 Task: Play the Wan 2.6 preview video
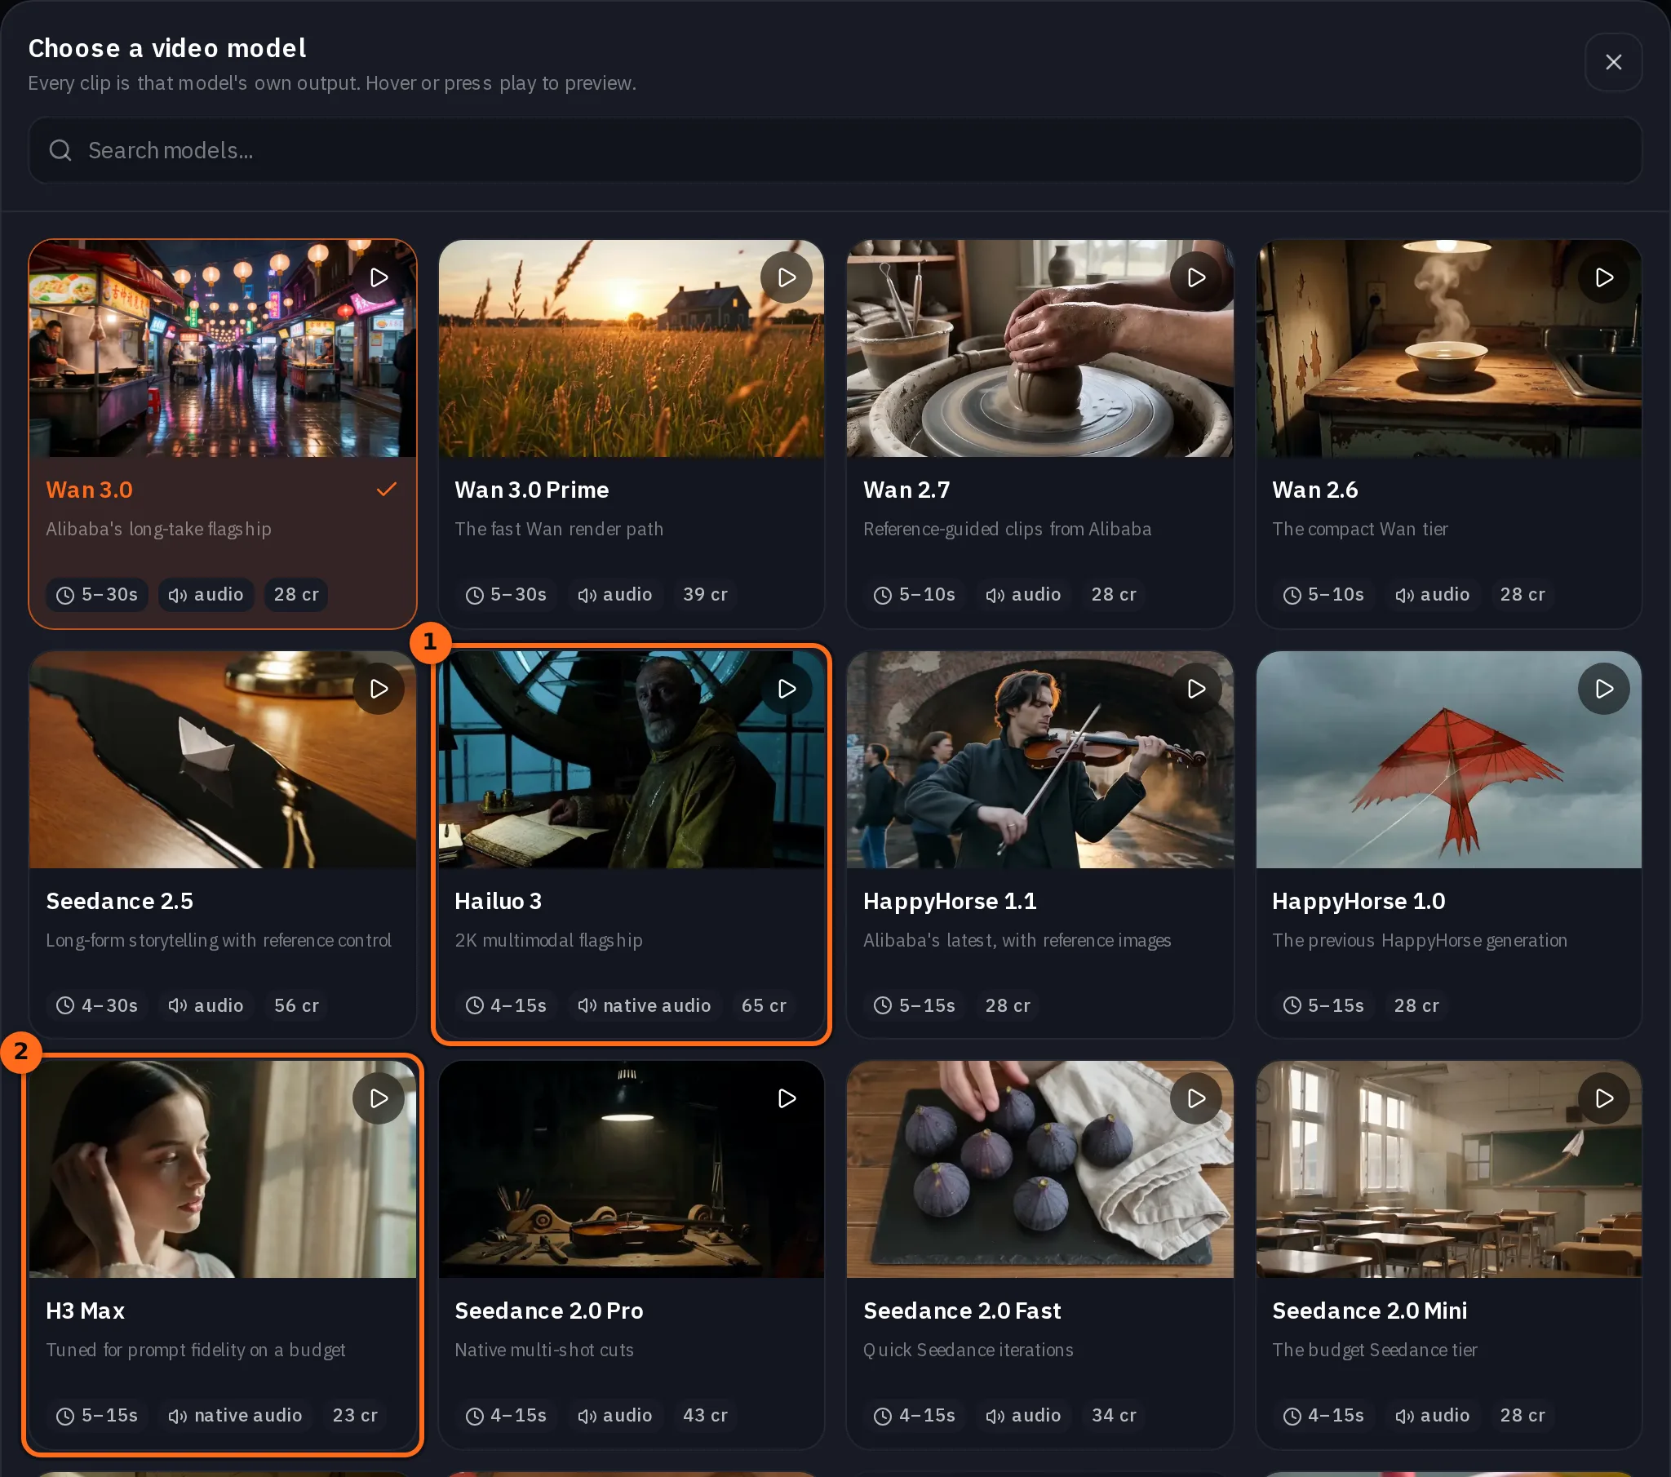pos(1604,278)
